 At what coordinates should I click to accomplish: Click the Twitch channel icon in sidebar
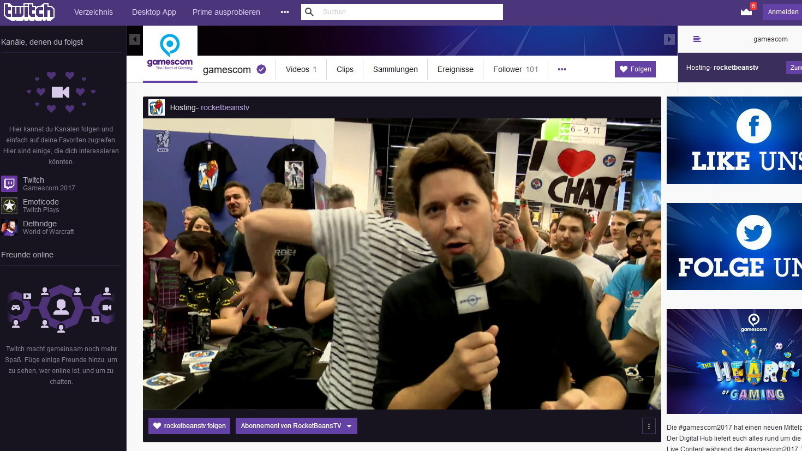pyautogui.click(x=9, y=184)
